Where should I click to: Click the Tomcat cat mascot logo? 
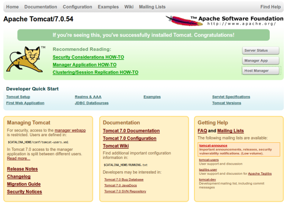(x=26, y=59)
